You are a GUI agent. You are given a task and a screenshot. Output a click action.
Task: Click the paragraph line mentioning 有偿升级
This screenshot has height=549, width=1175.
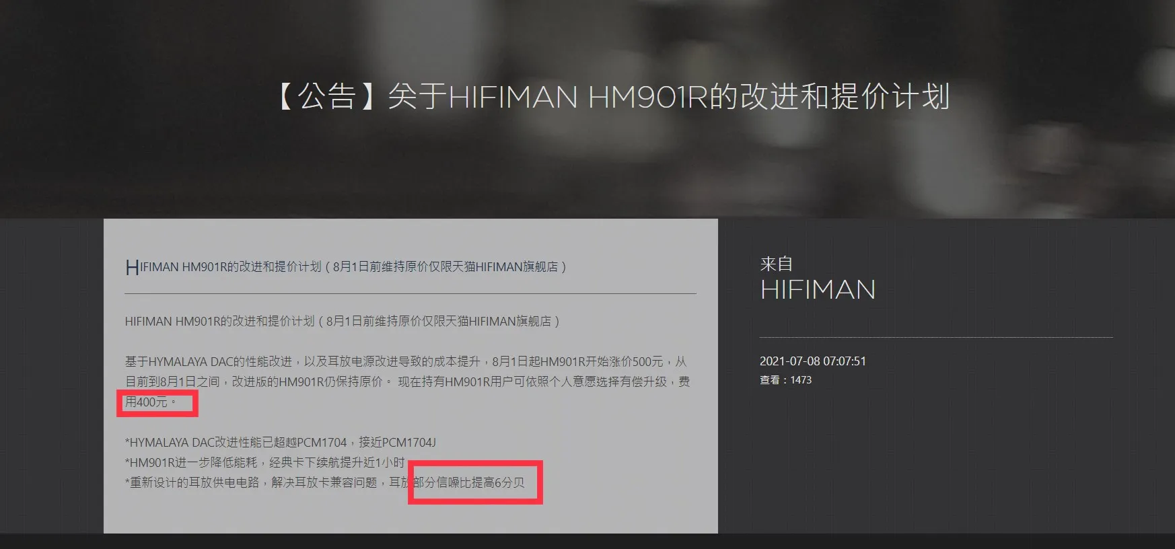[407, 382]
